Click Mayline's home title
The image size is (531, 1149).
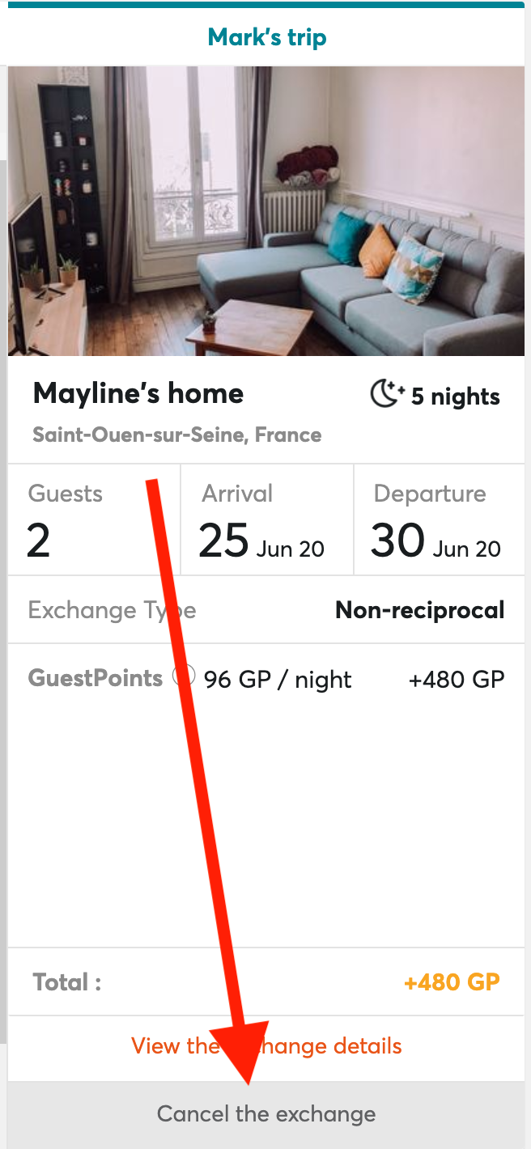click(138, 393)
